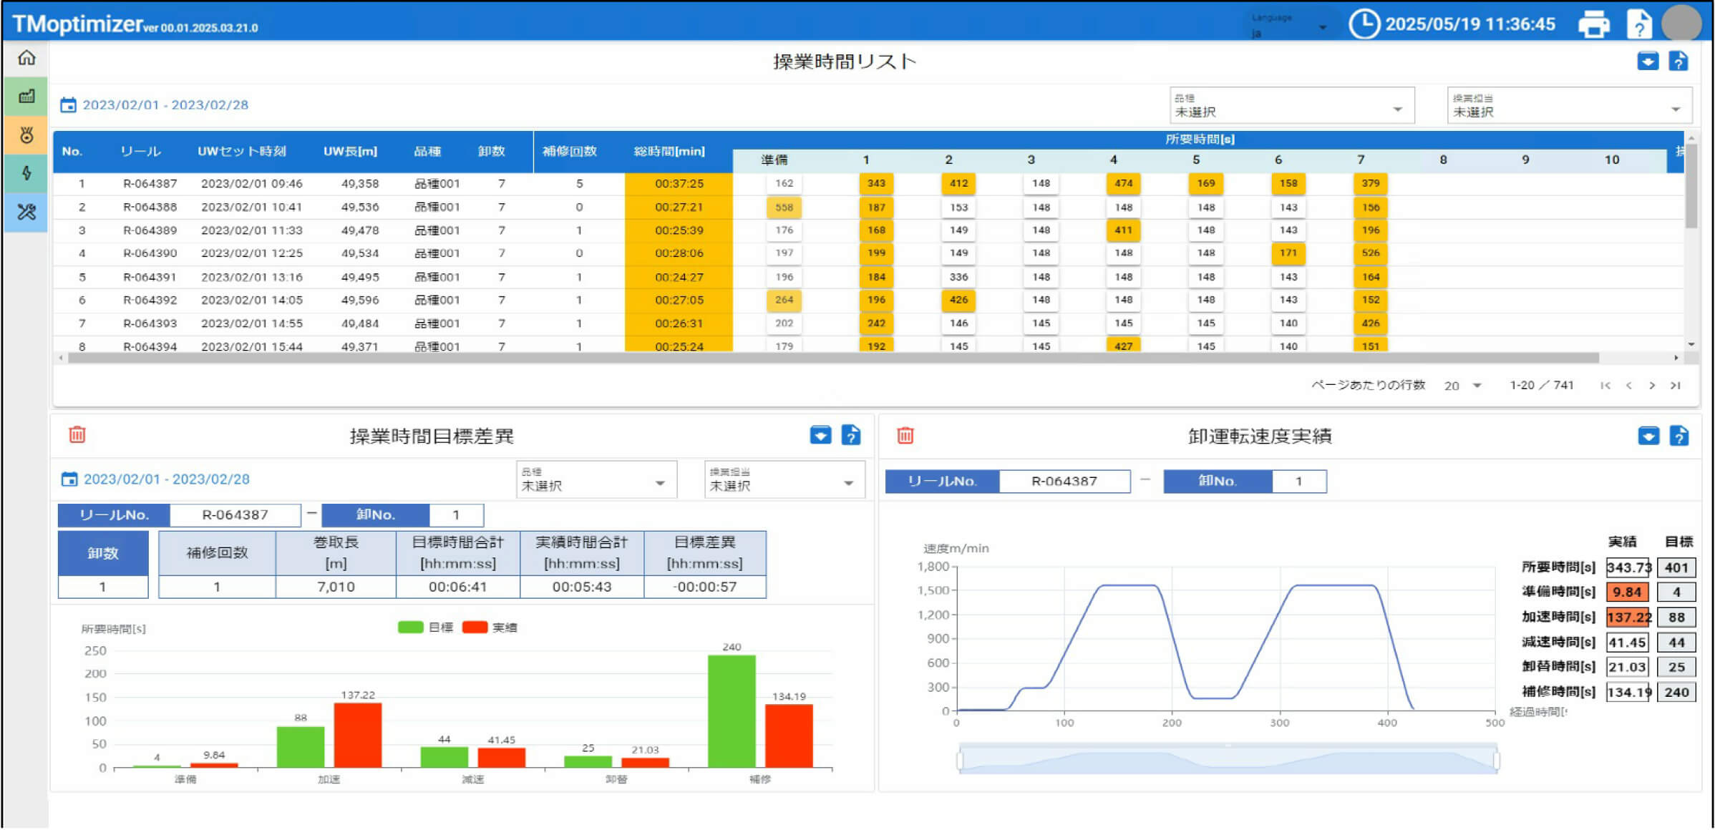The height and width of the screenshot is (830, 1715).
Task: Go to the next page of the table
Action: click(1651, 385)
